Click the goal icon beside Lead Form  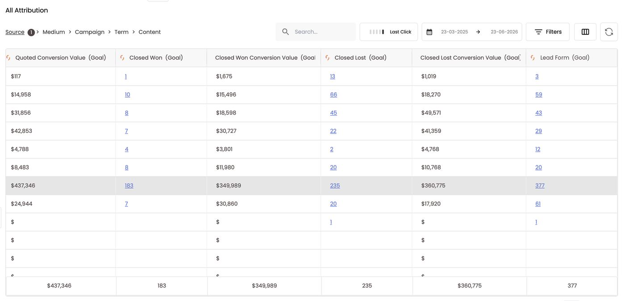533,58
